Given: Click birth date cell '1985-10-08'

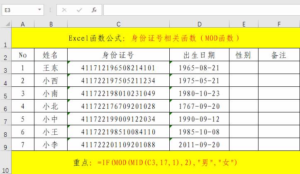Looking at the screenshot, I should pos(199,132).
